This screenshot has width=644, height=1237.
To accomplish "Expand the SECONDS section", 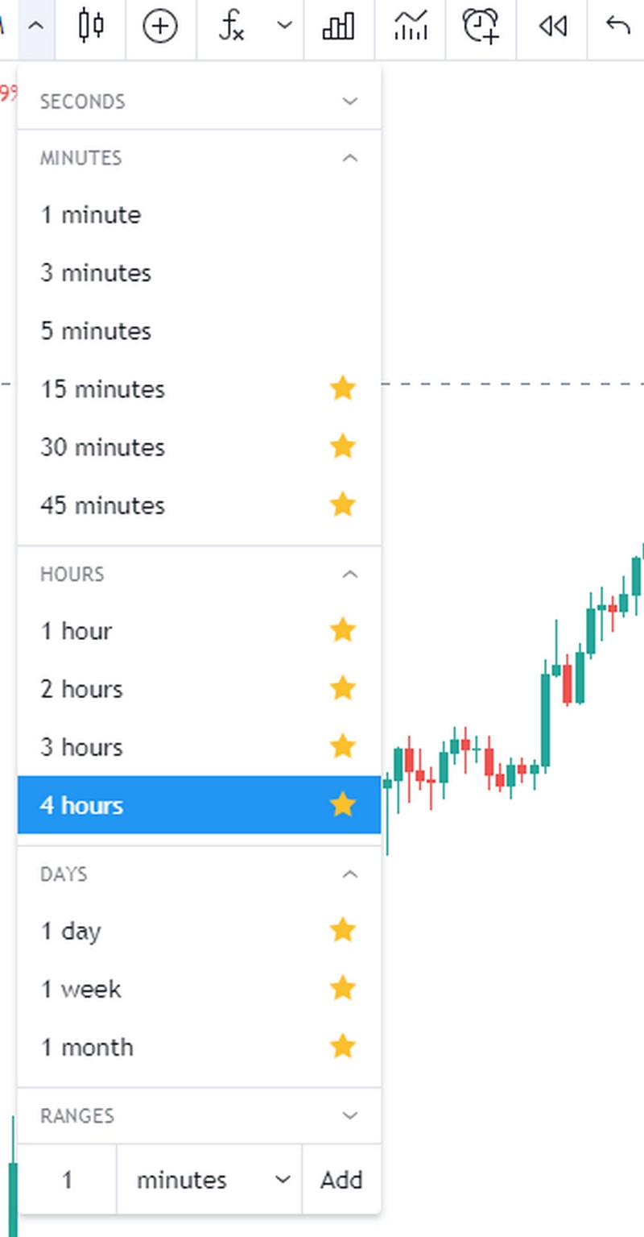I will [349, 102].
